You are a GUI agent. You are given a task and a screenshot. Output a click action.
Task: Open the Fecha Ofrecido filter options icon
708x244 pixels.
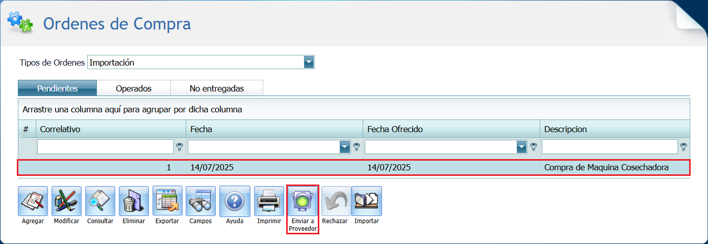pos(534,147)
